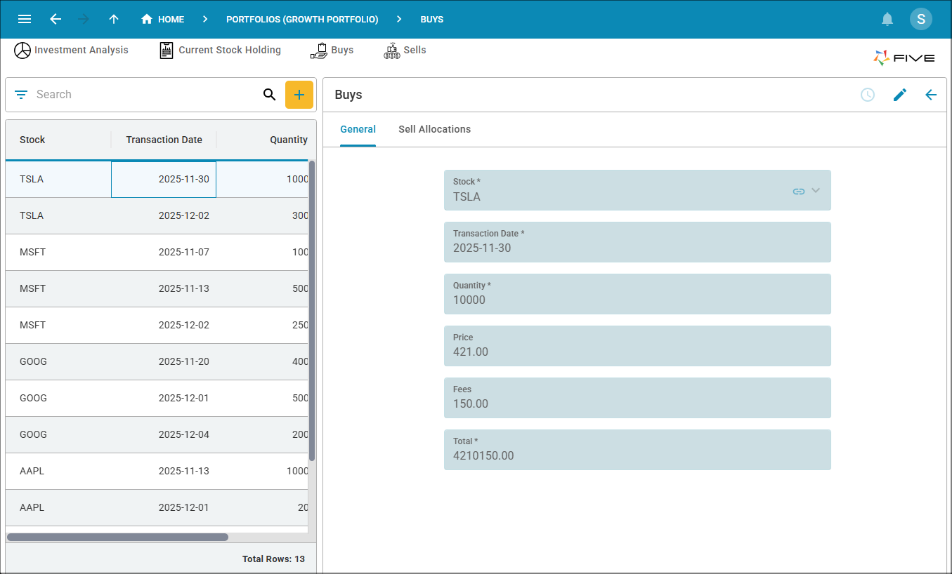The image size is (952, 574).
Task: Open the hamburger navigation menu
Action: 24,19
